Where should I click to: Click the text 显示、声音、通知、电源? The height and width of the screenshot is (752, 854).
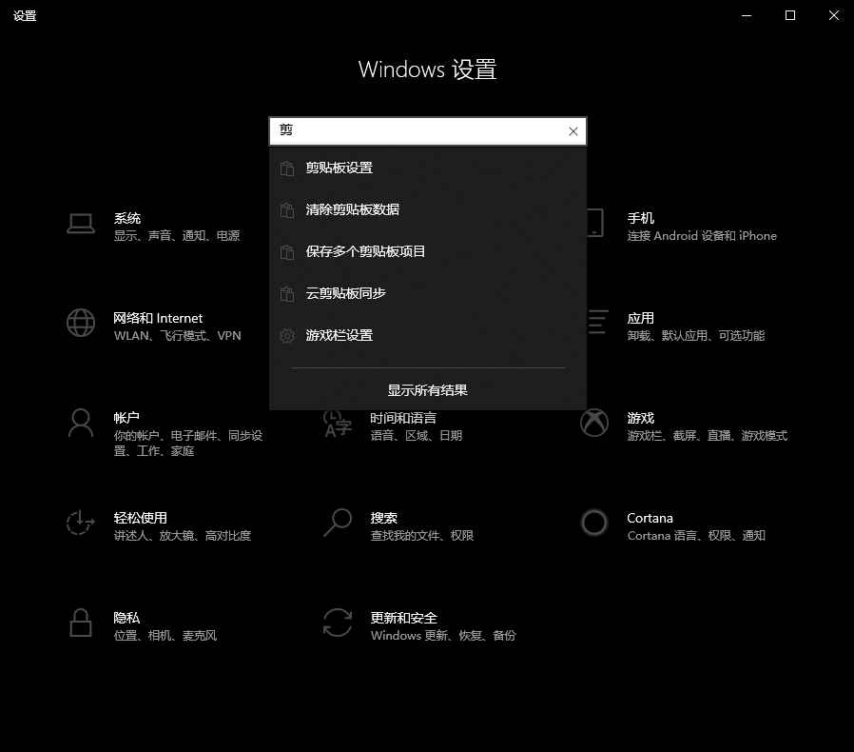point(177,235)
